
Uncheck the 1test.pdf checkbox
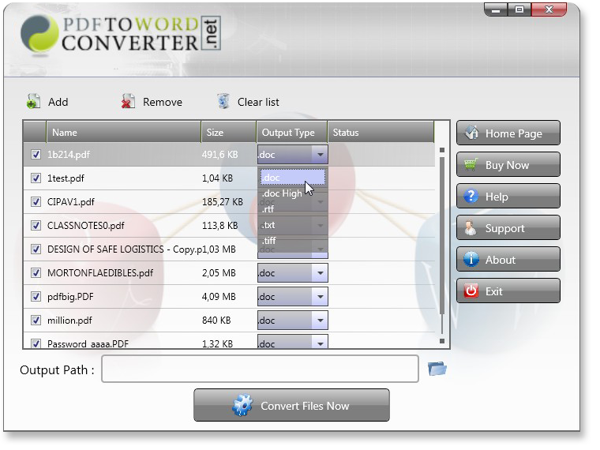click(36, 178)
